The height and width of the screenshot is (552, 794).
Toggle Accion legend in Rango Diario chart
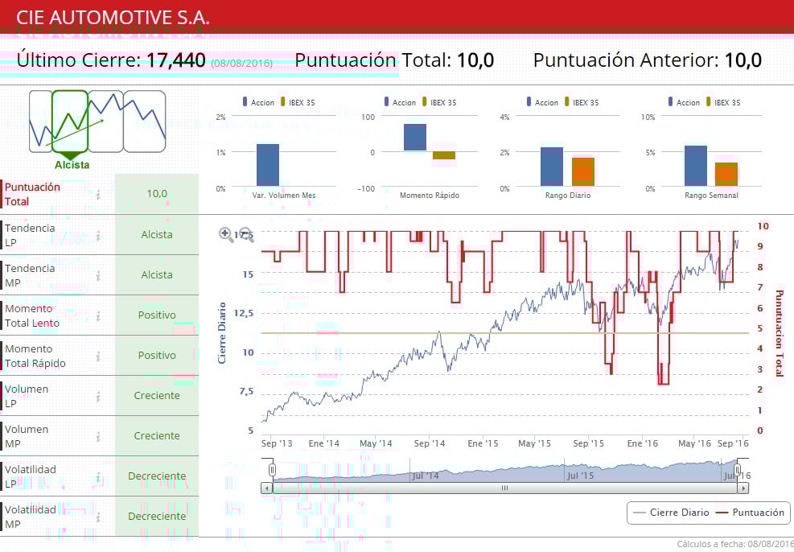point(543,102)
